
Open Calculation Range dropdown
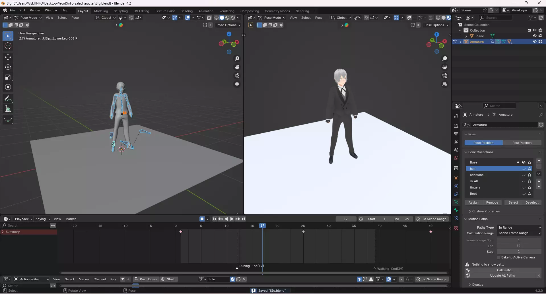(x=519, y=233)
